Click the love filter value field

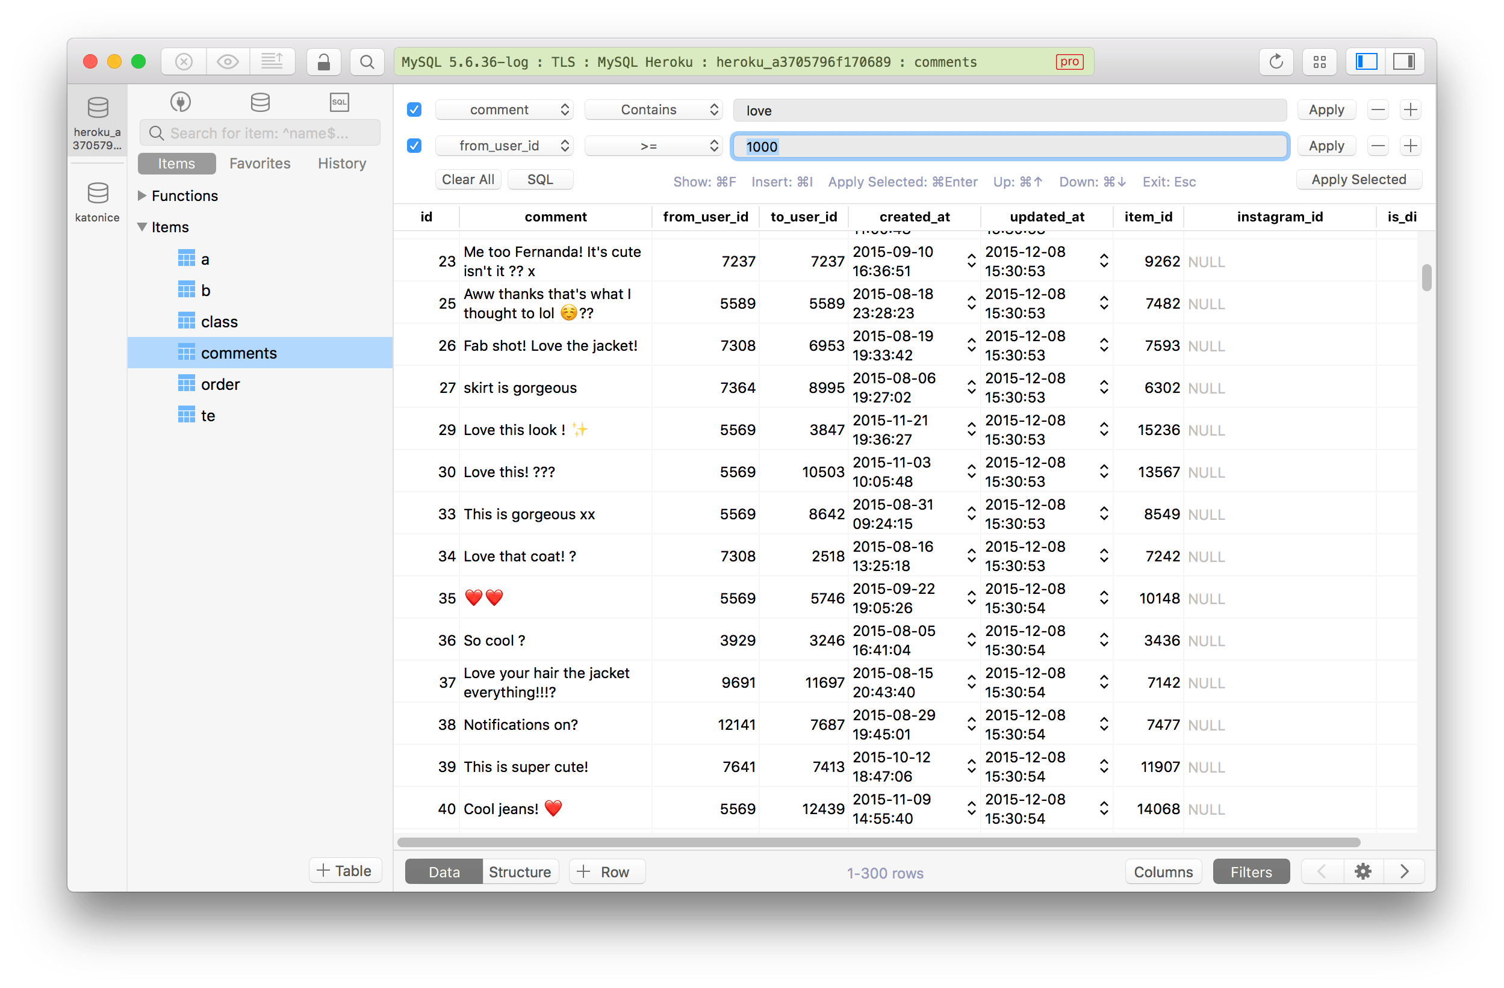[1009, 111]
